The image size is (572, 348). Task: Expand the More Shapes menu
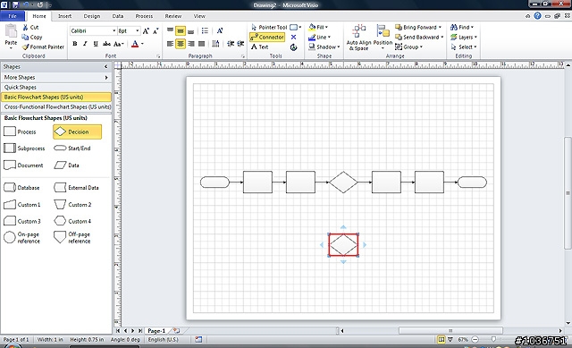[55, 78]
